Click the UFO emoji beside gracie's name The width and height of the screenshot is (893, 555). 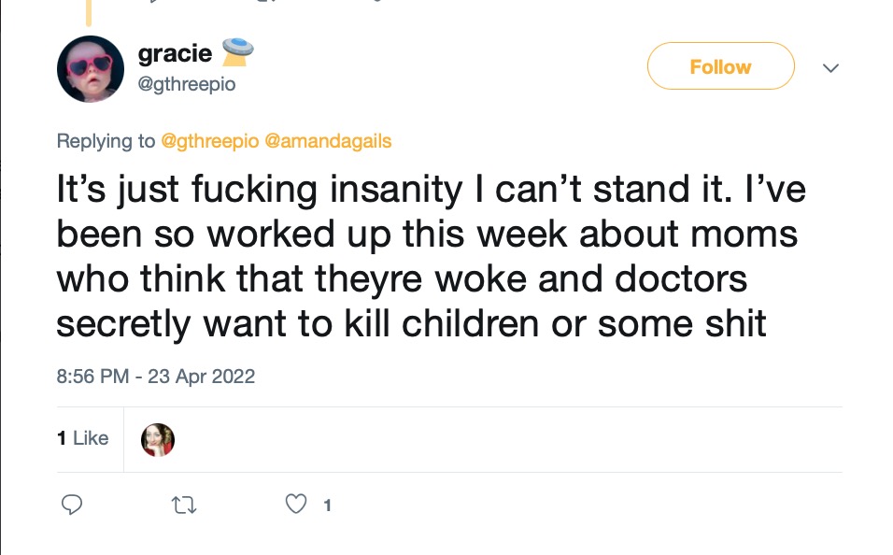[x=237, y=51]
